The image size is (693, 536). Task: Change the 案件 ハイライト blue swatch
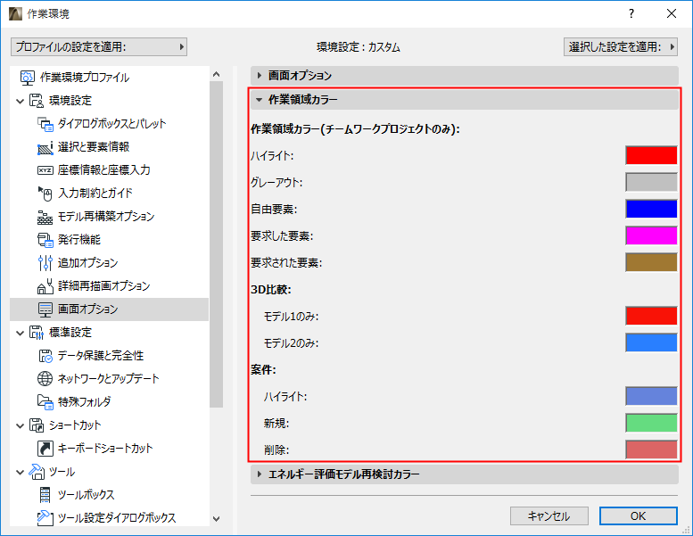651,396
